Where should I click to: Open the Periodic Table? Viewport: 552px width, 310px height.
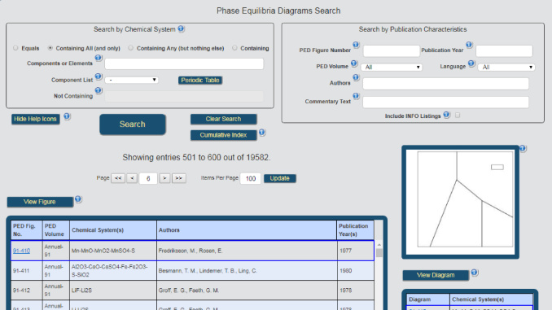pos(200,81)
